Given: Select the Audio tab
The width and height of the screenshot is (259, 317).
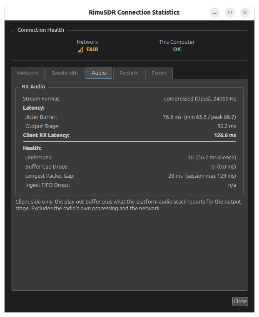Looking at the screenshot, I should click(x=99, y=73).
